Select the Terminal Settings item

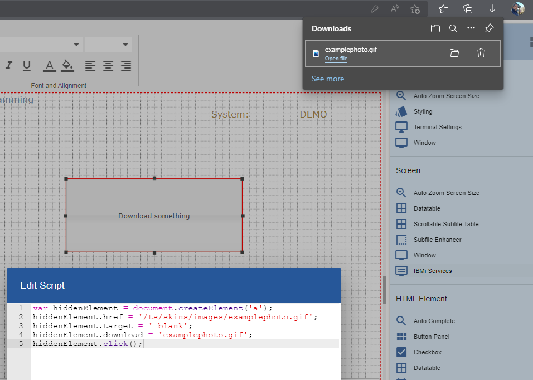point(437,127)
